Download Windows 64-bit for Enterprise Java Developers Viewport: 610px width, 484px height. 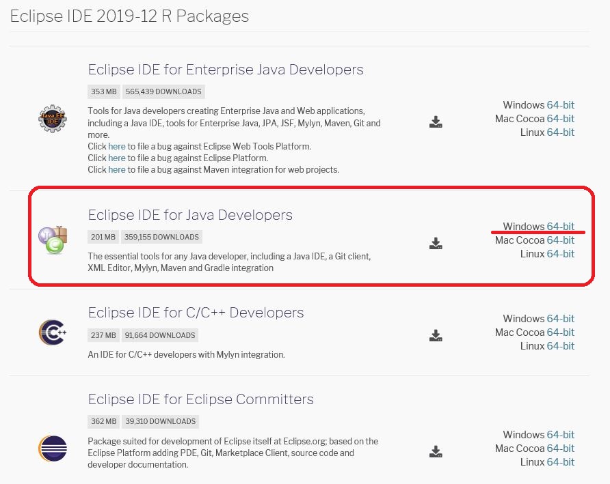click(x=560, y=105)
